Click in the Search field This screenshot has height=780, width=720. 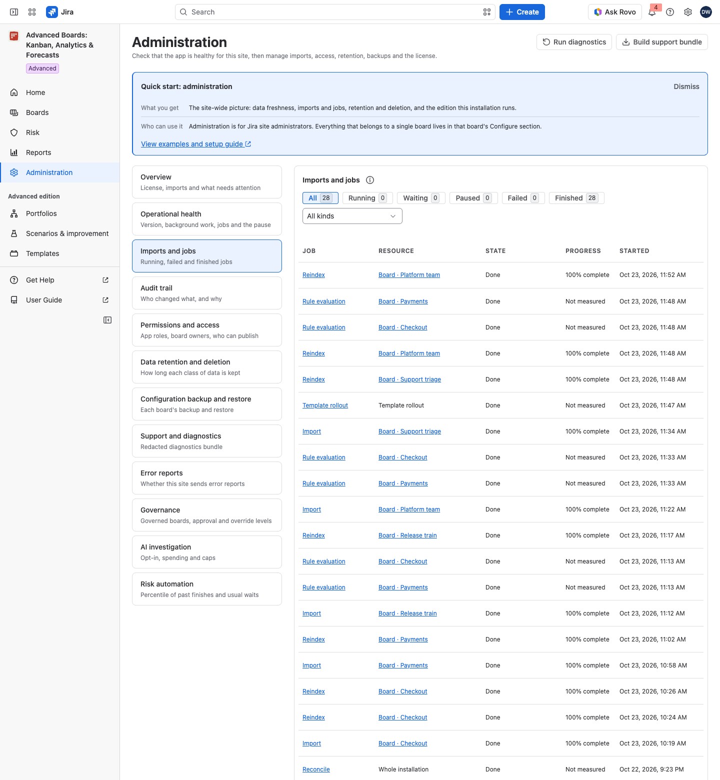coord(335,12)
